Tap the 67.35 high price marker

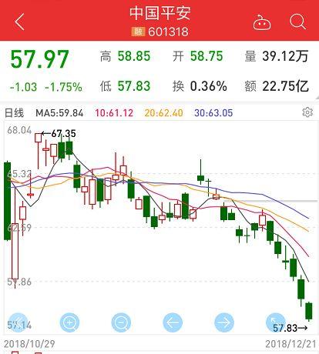59,133
